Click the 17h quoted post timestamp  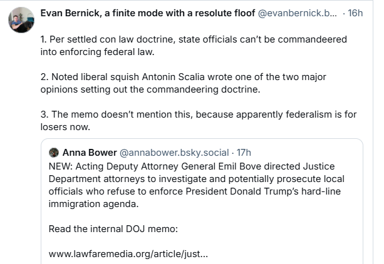coord(244,153)
